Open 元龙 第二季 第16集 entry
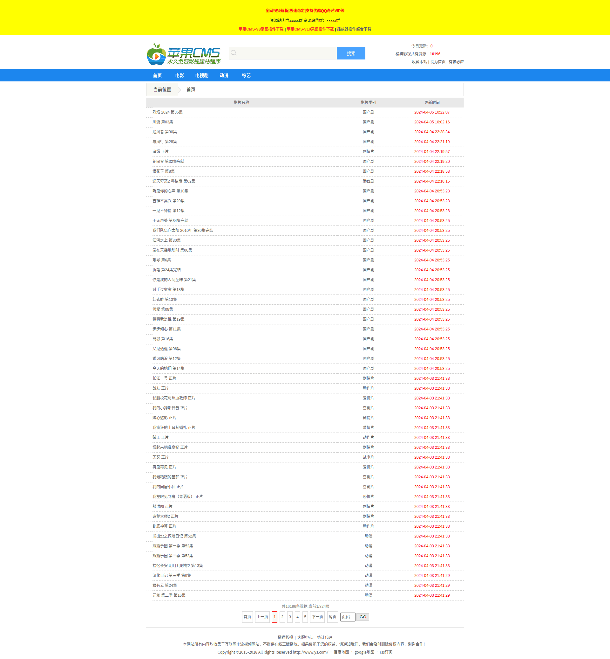 (169, 595)
